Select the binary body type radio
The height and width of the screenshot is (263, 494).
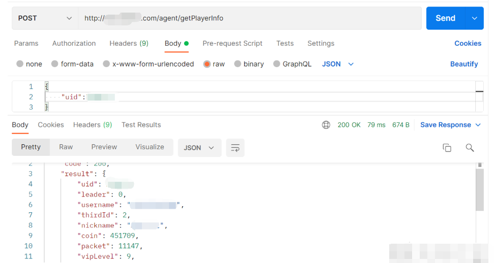click(x=238, y=64)
